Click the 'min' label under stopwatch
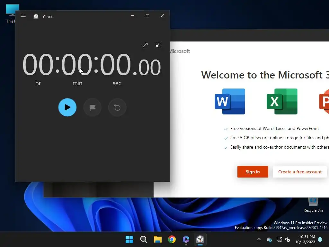 point(77,83)
